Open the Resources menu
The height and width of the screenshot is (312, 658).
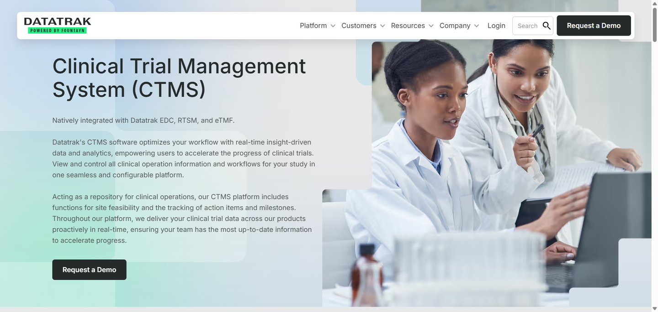click(x=408, y=26)
